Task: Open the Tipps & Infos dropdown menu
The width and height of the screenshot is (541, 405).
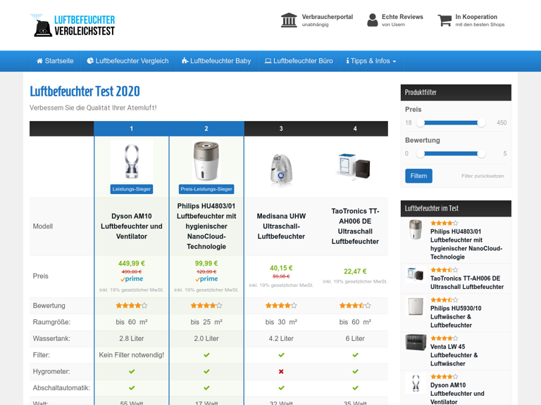Action: tap(371, 61)
